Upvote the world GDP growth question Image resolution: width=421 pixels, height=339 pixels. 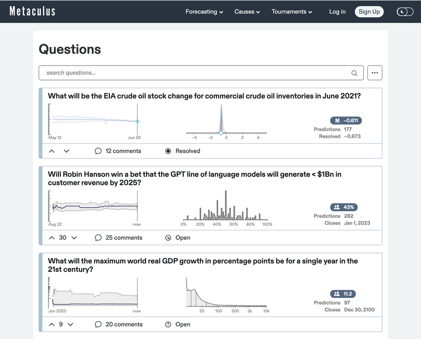click(52, 324)
